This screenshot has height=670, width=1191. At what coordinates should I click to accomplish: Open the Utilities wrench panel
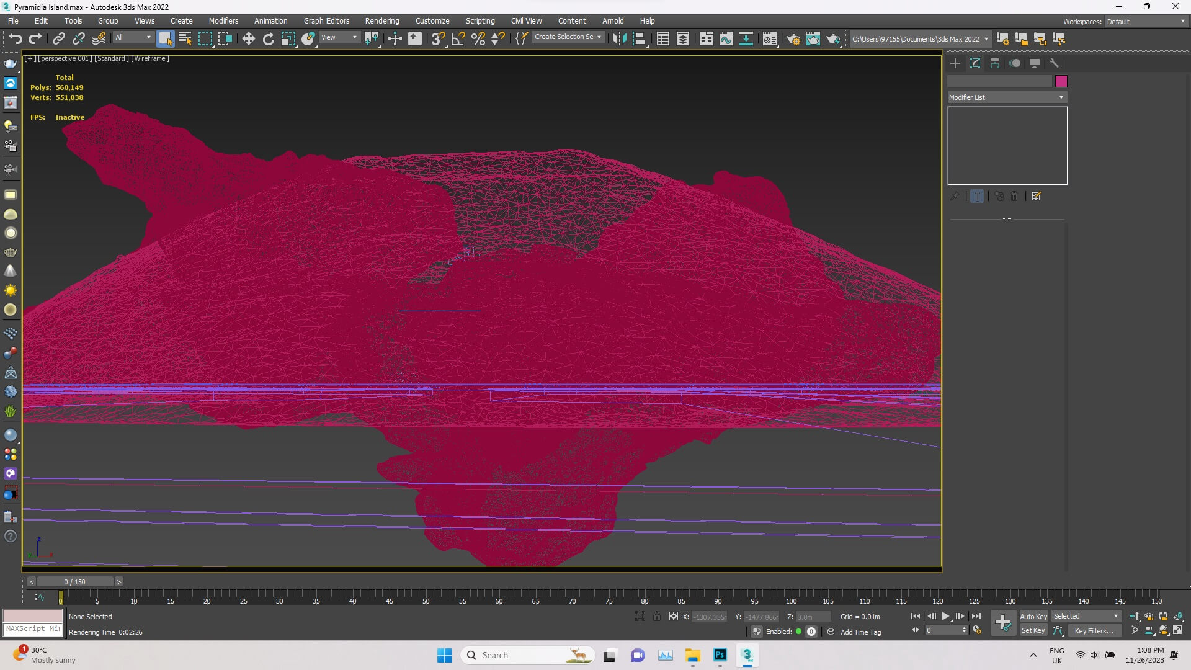click(1054, 63)
